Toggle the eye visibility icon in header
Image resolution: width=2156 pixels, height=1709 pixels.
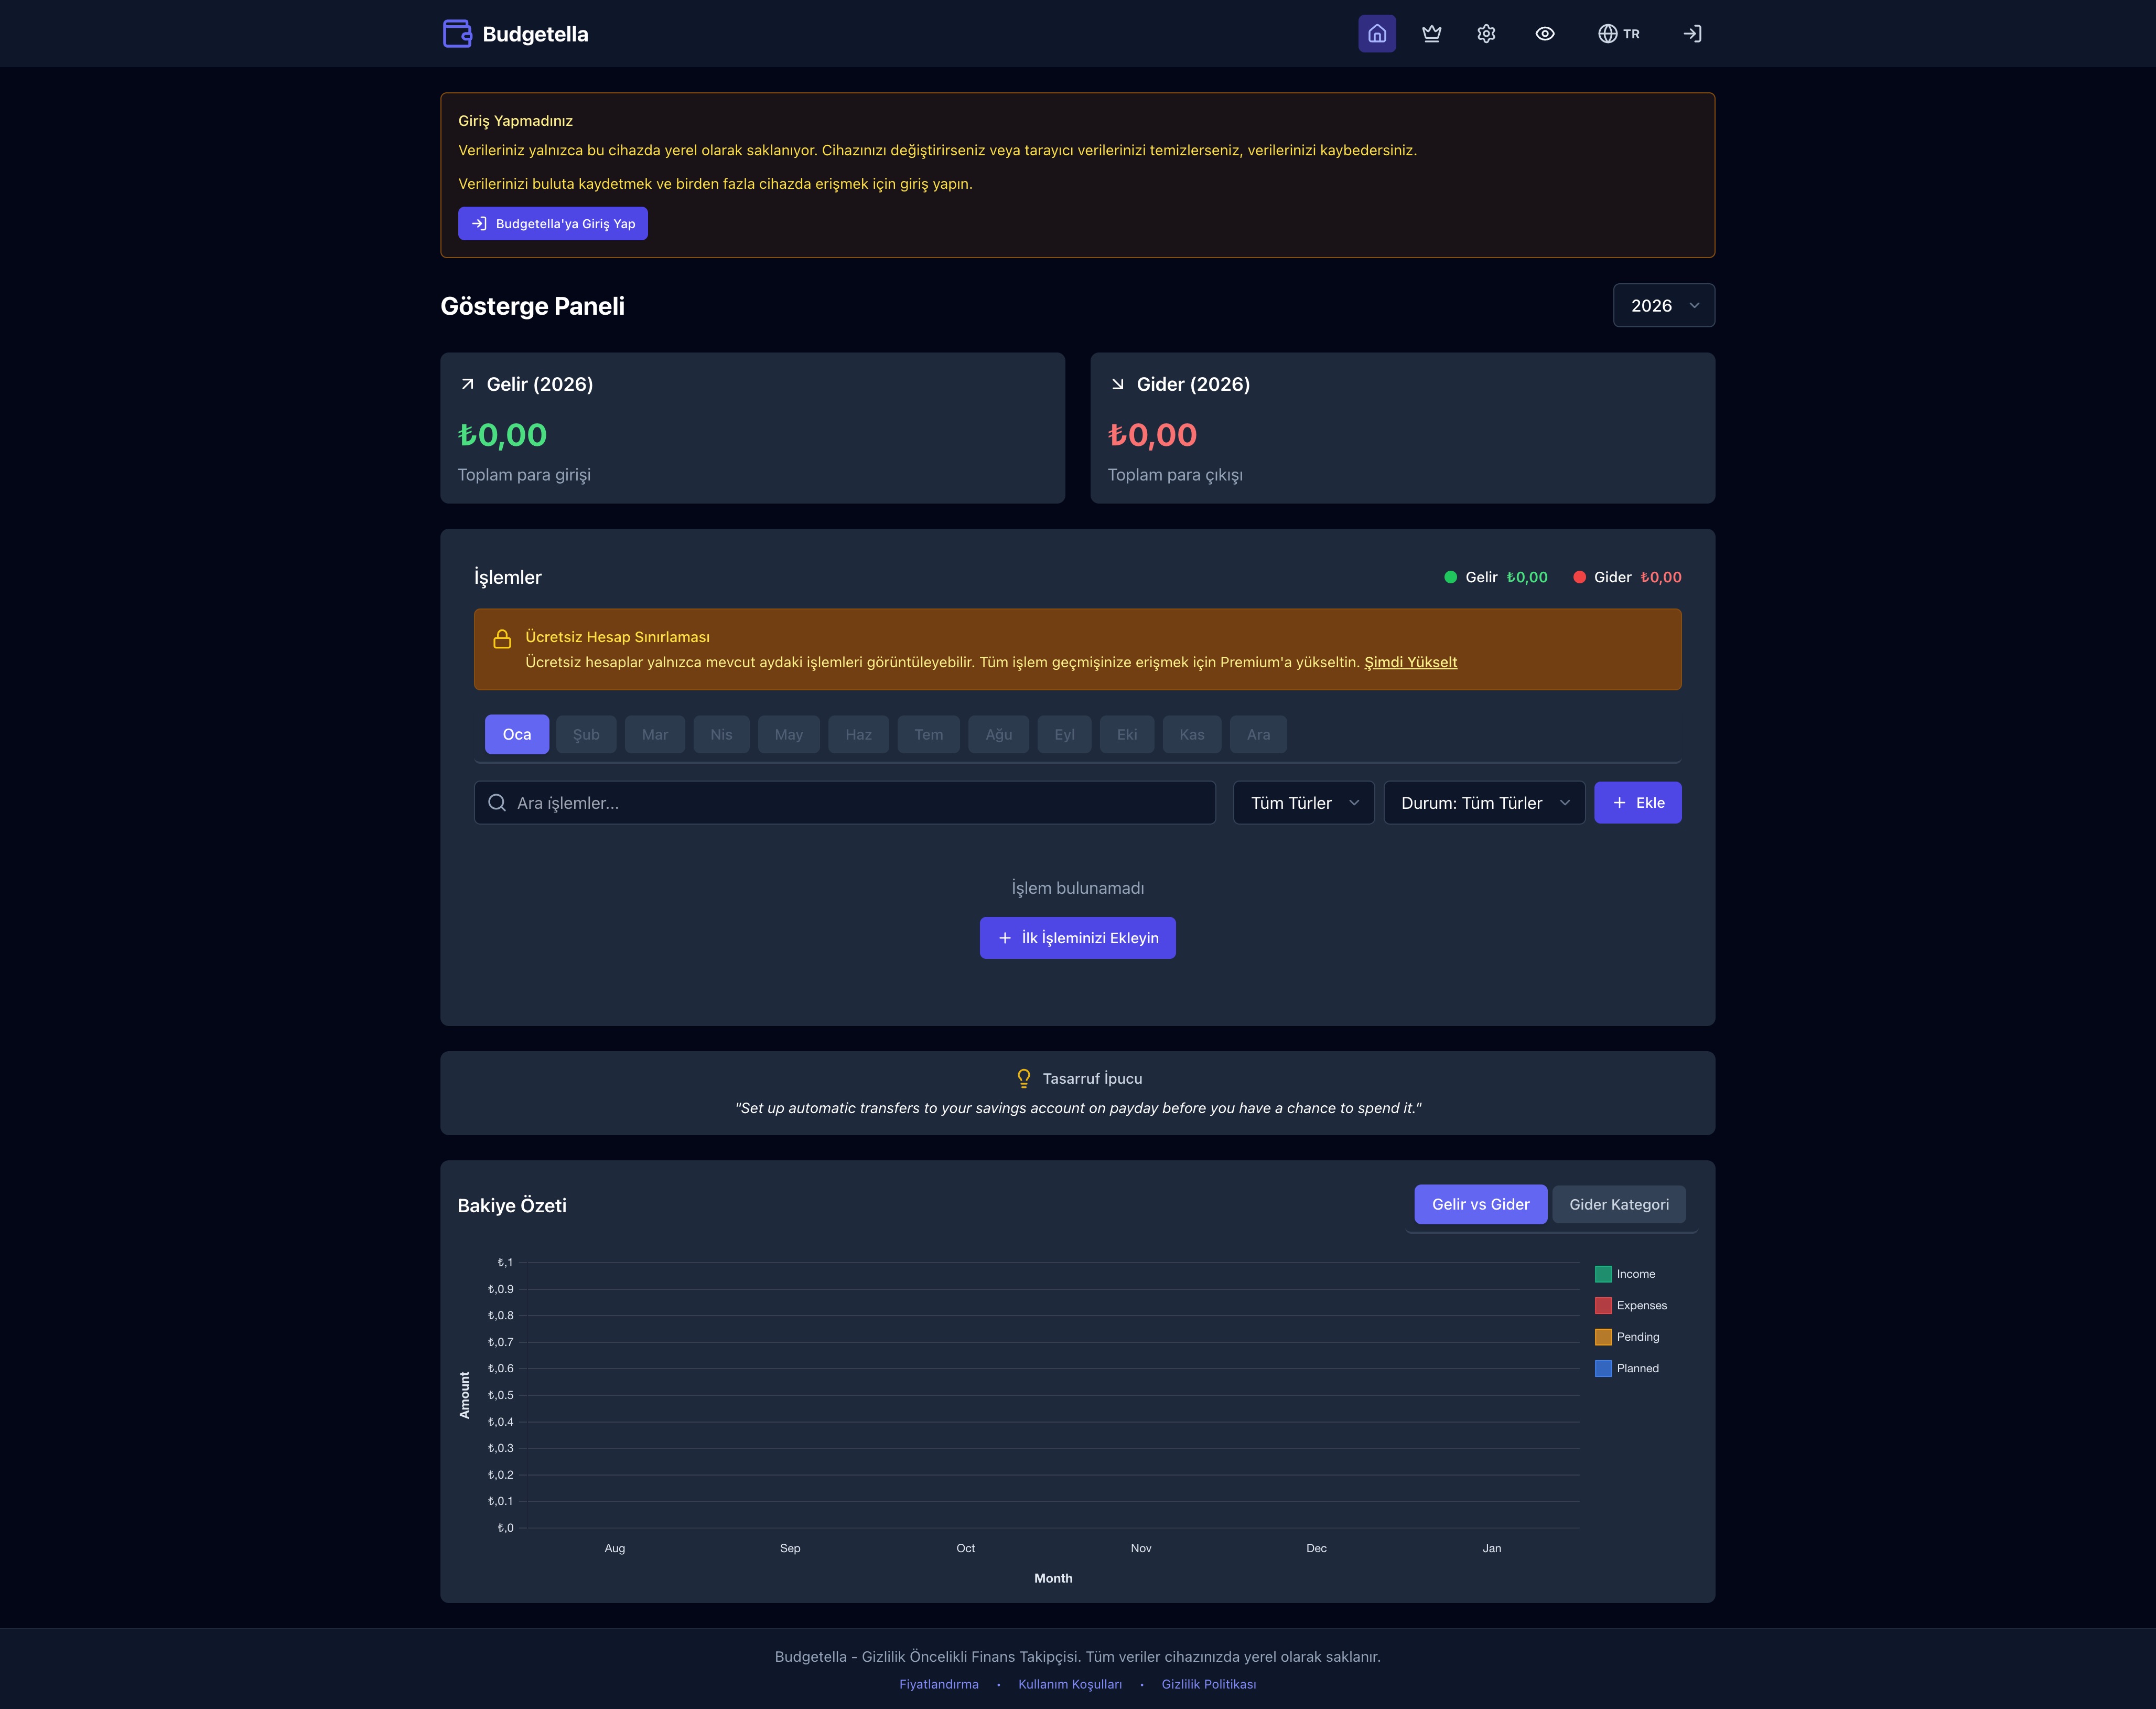(1545, 34)
